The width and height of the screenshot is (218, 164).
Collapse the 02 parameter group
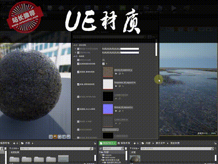(74, 56)
